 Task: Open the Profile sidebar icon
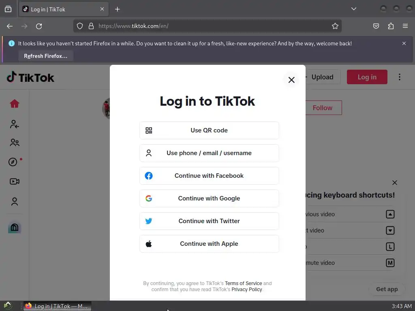15,202
